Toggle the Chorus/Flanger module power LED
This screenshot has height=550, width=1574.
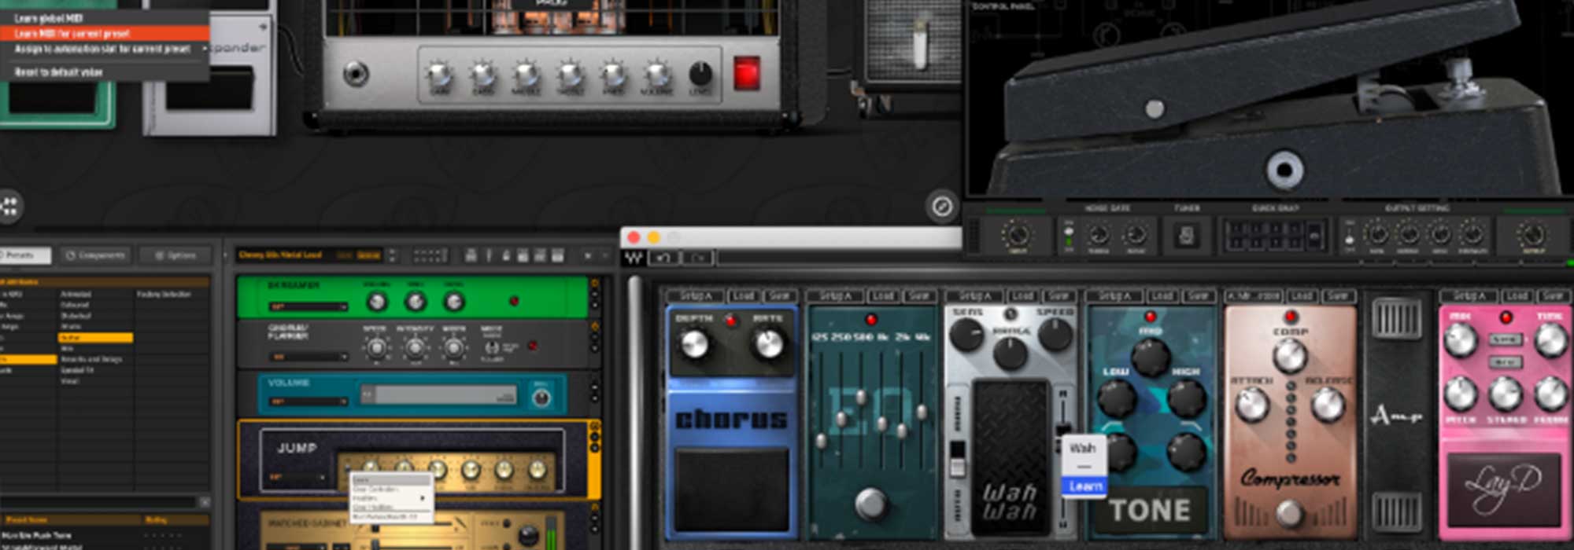click(x=533, y=346)
